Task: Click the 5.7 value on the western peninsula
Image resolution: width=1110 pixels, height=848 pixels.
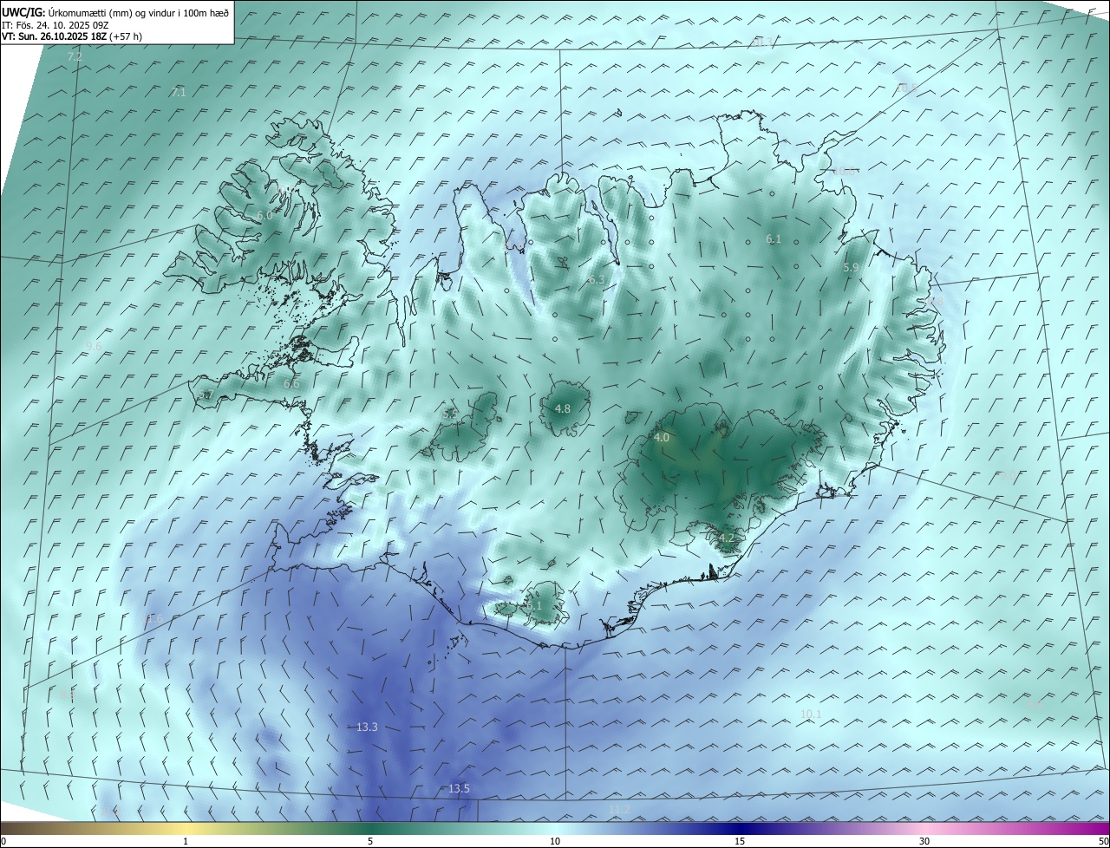Action: (206, 395)
